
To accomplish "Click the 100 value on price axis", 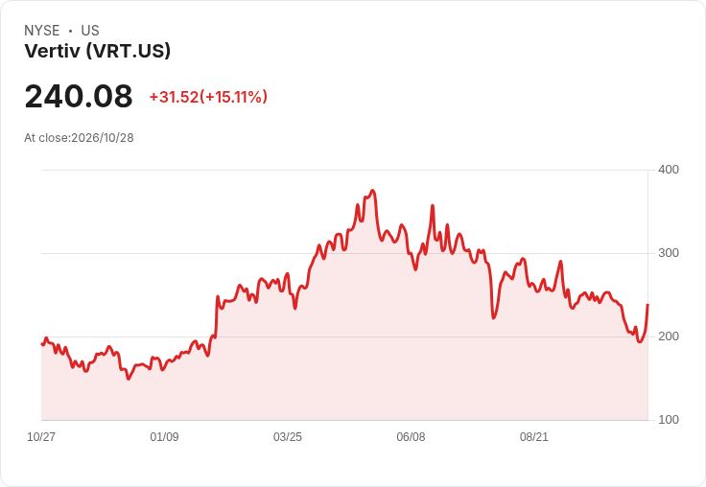I will click(x=669, y=420).
